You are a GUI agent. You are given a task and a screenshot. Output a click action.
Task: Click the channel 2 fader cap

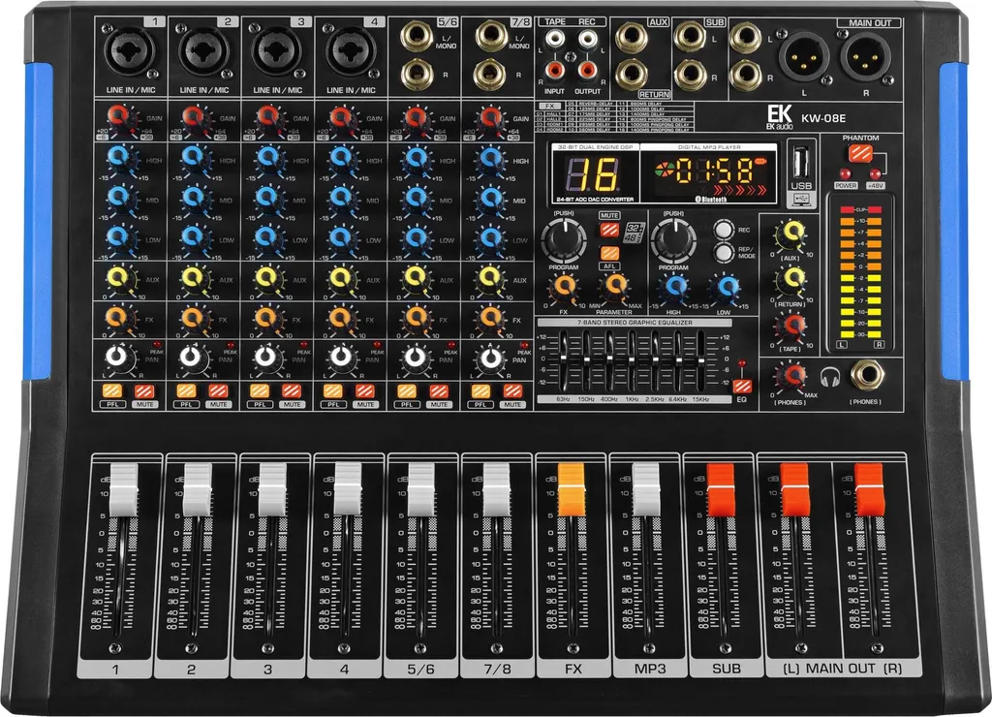[x=198, y=489]
